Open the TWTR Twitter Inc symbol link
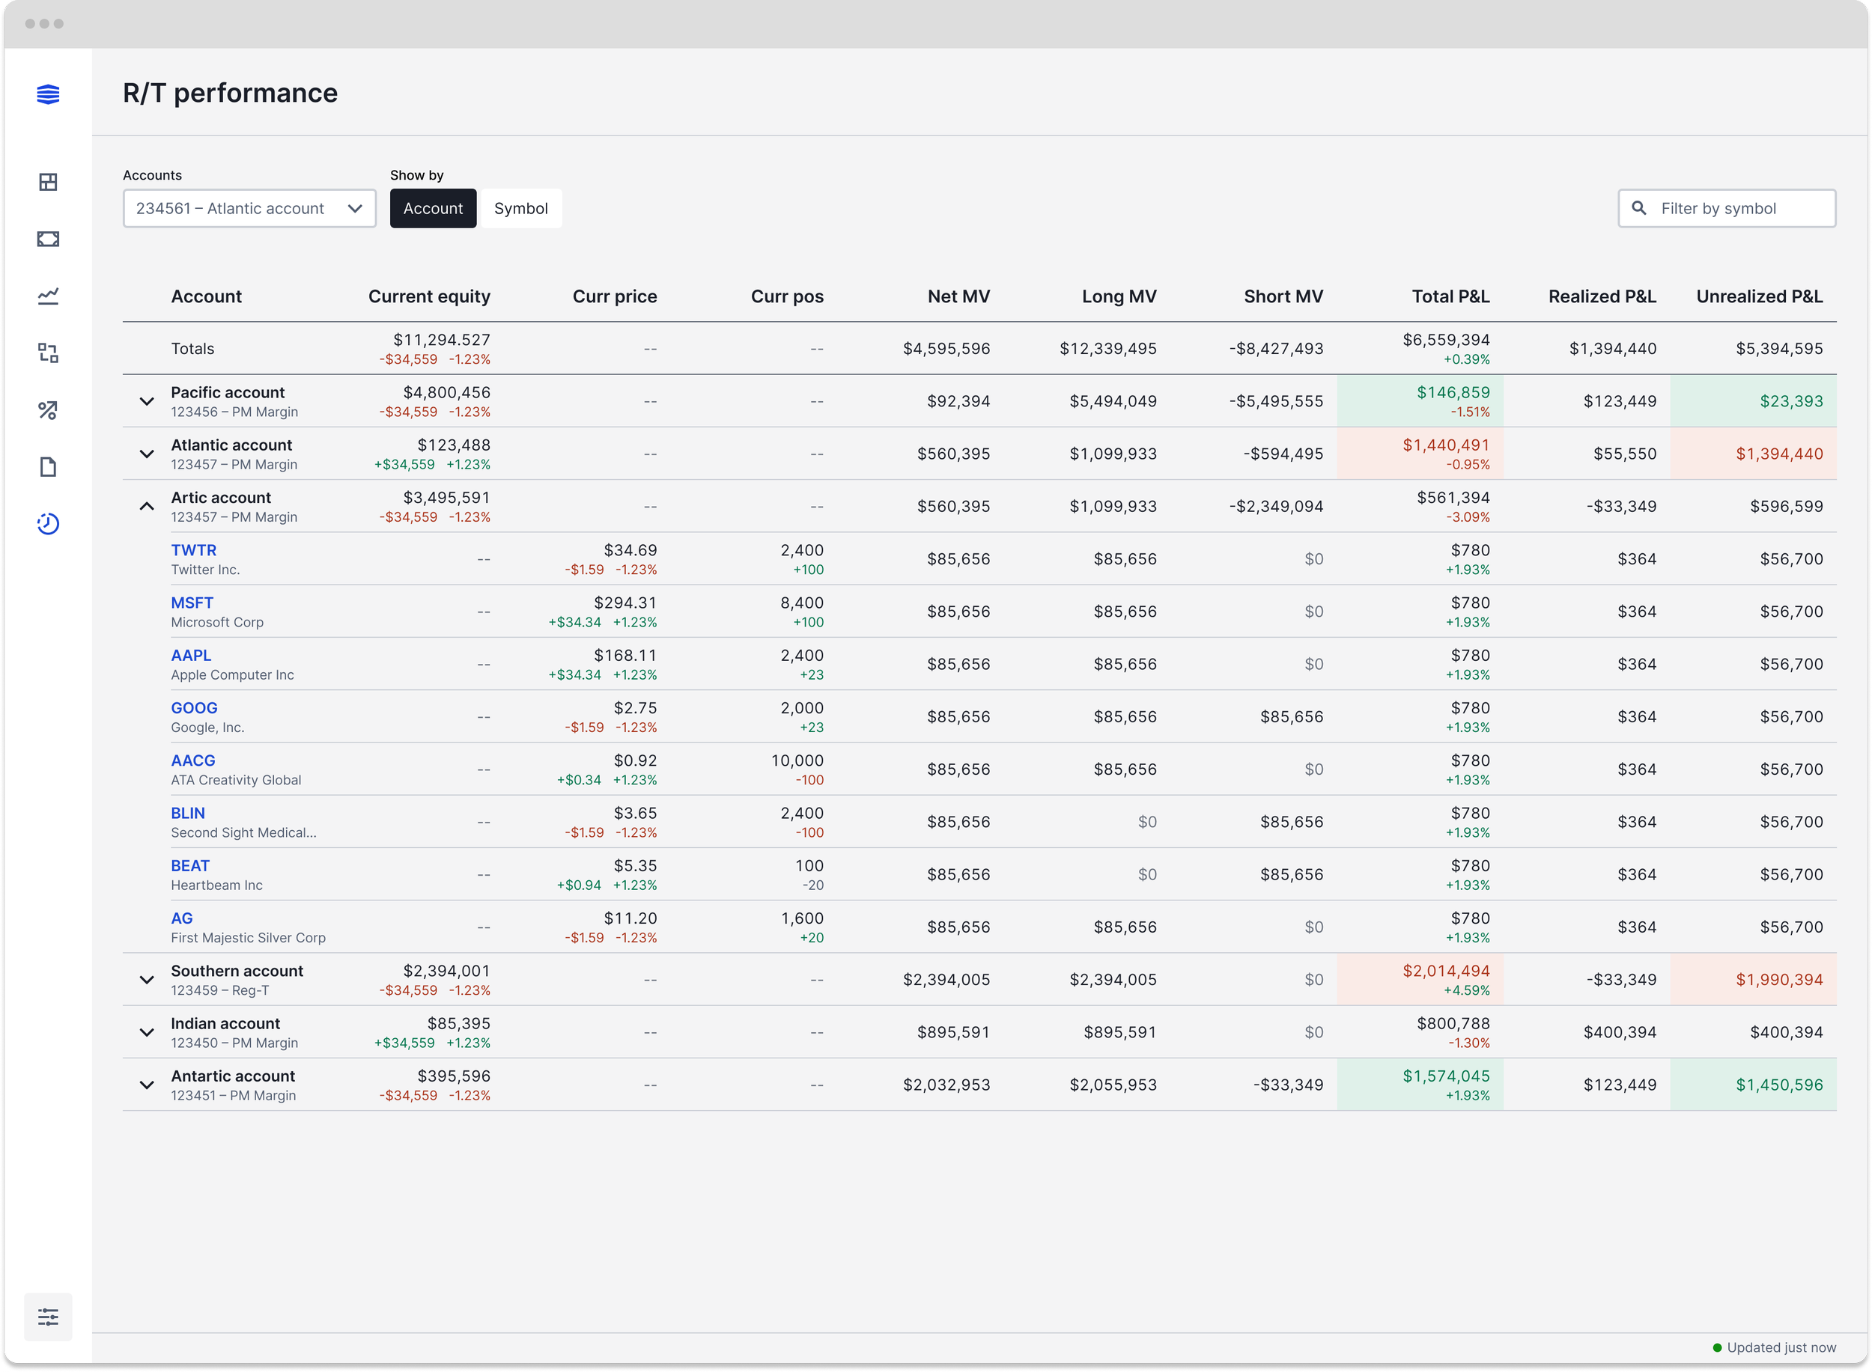Image resolution: width=1872 pixels, height=1372 pixels. point(194,550)
